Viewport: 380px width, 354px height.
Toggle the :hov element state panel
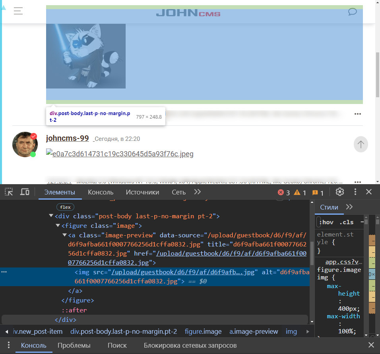click(326, 222)
